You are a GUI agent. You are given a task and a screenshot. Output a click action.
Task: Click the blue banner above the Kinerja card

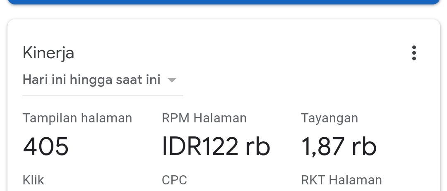223,2
